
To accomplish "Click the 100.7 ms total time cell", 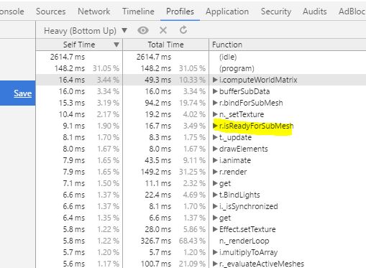I will click(156, 264).
